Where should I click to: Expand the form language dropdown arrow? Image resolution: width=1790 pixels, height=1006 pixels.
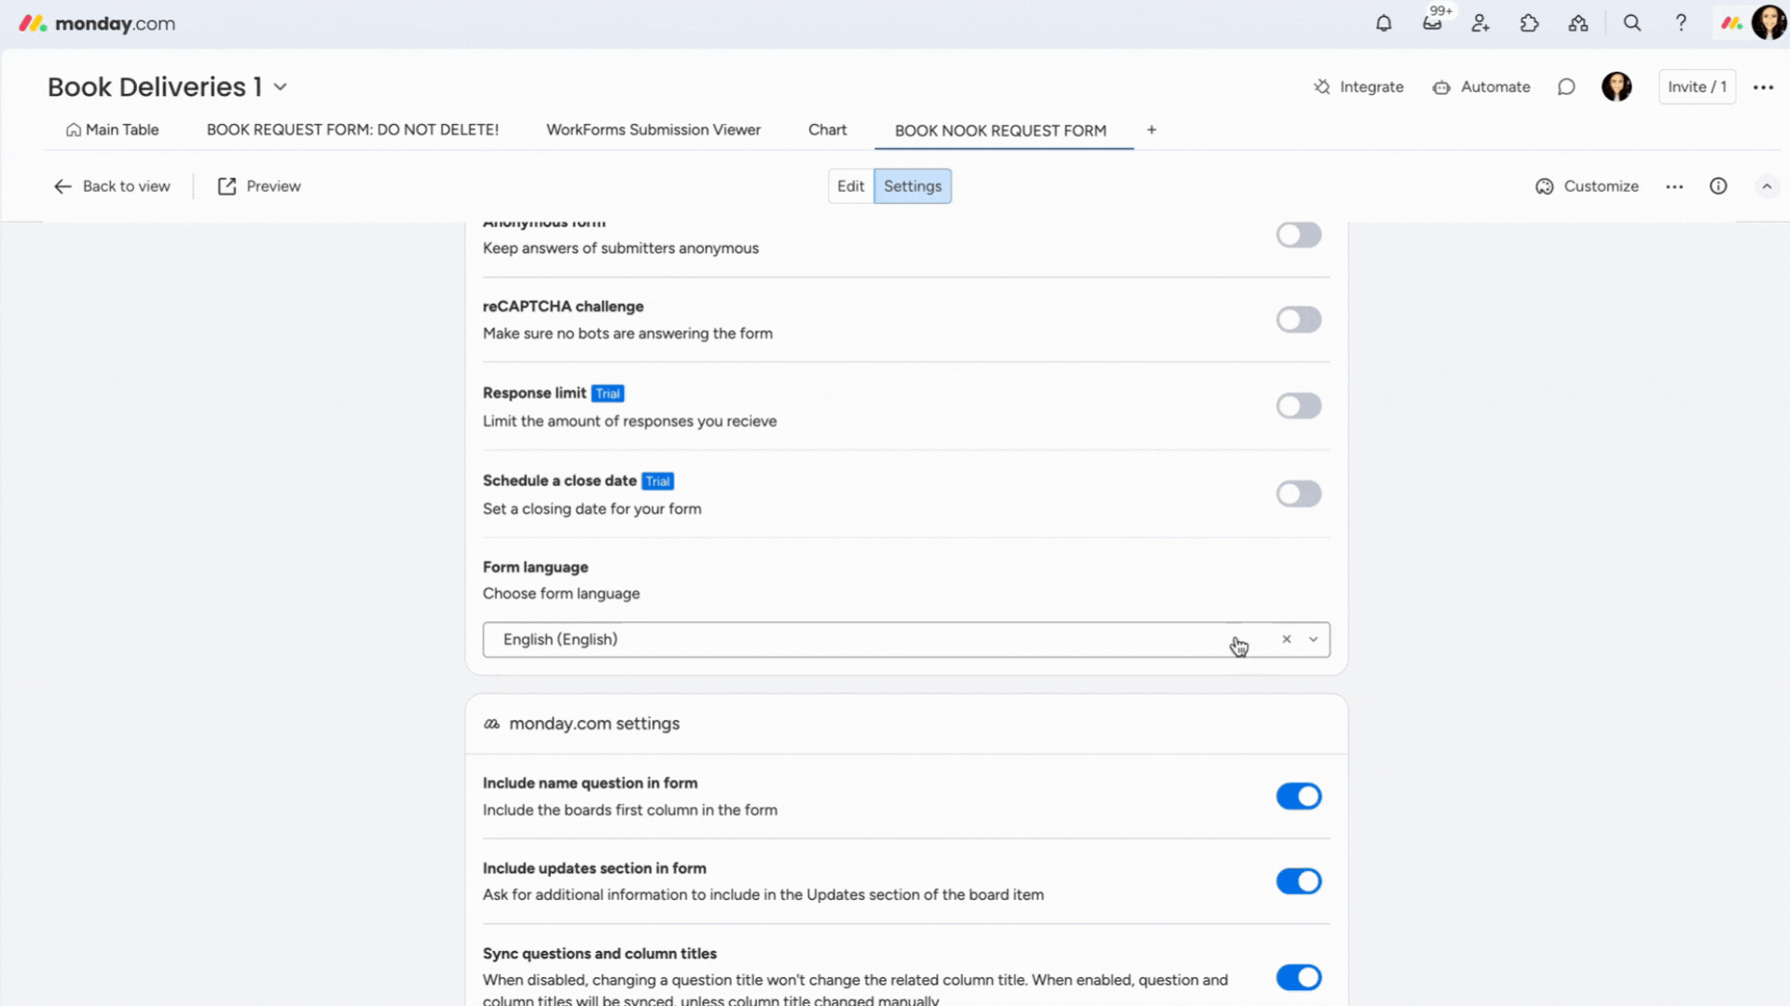(1313, 639)
